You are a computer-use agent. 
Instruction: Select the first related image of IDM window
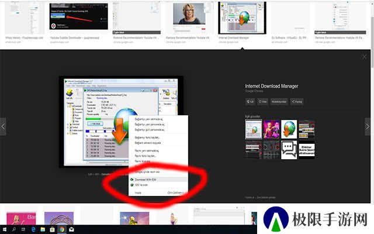tap(253, 129)
